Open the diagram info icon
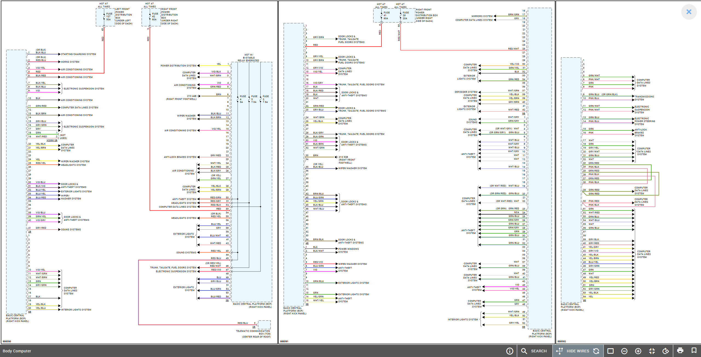Image resolution: width=701 pixels, height=357 pixels. click(510, 351)
